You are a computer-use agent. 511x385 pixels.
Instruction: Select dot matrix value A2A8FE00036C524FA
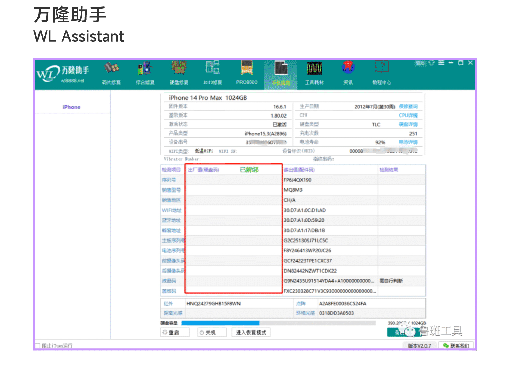click(x=342, y=304)
